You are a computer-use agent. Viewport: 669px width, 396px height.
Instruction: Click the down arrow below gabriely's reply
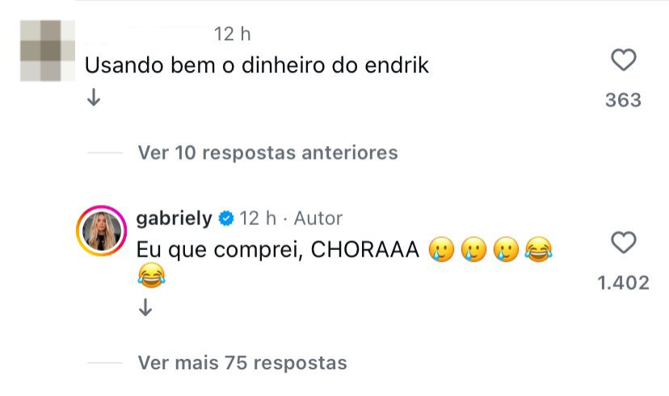(145, 307)
